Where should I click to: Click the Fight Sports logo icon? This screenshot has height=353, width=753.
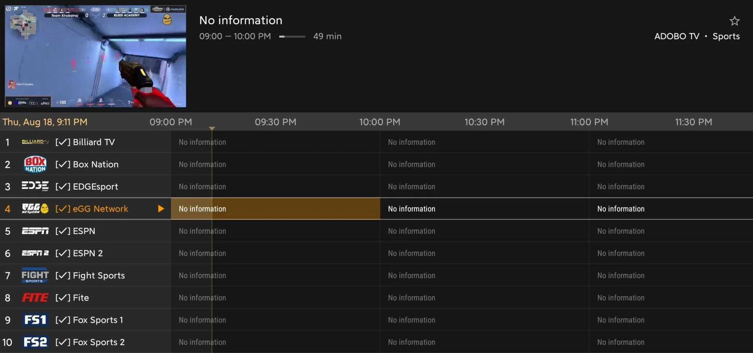coord(35,275)
